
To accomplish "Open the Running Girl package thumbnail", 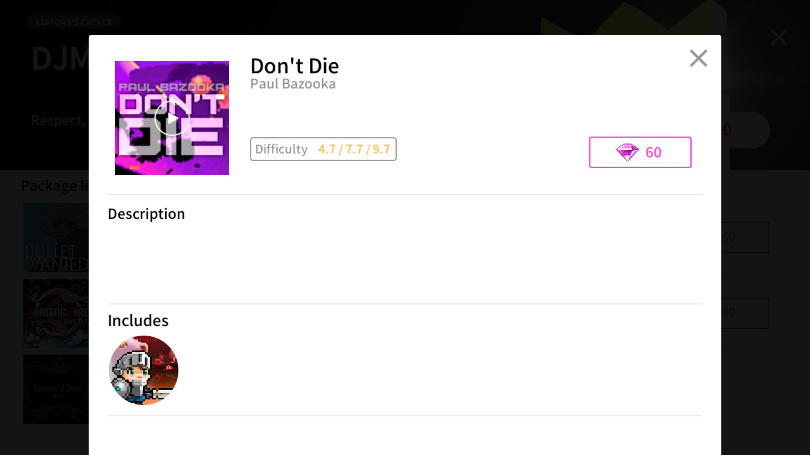I will pyautogui.click(x=56, y=313).
